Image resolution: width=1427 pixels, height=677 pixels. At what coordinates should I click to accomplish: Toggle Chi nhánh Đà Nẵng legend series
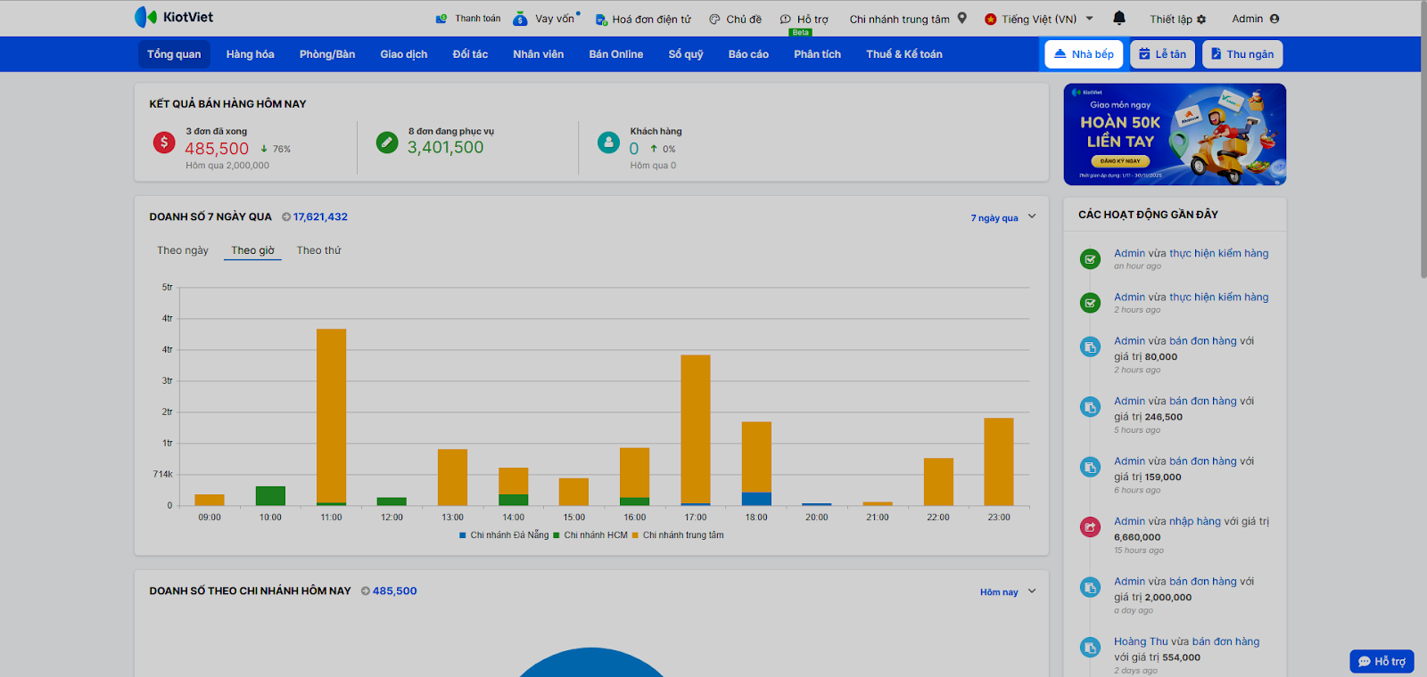504,535
